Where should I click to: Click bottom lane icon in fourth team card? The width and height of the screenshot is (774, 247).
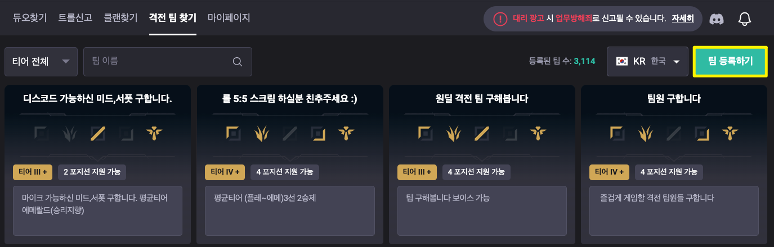pos(702,133)
